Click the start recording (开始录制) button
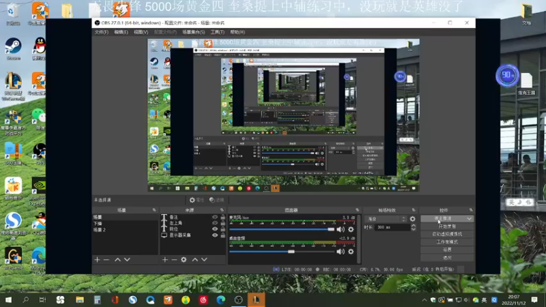 click(447, 226)
